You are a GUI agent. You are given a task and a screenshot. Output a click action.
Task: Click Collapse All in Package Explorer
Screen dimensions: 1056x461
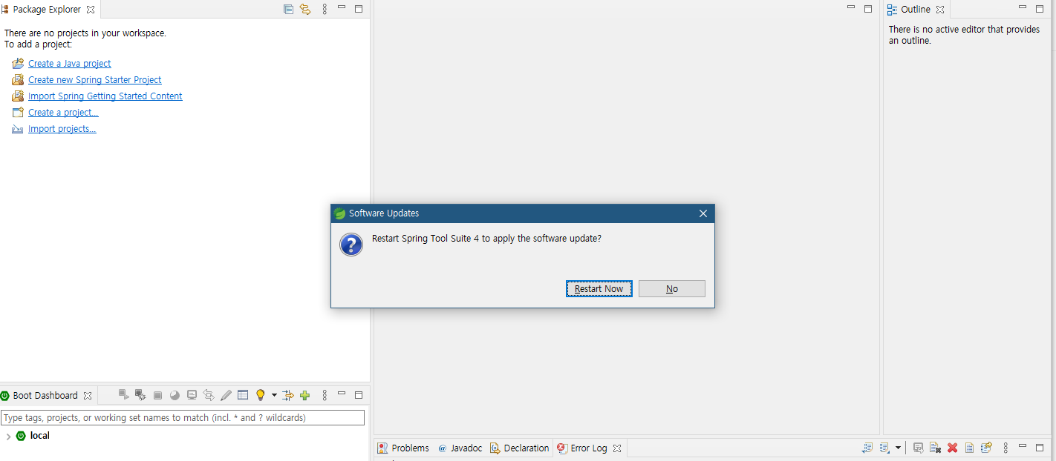pos(288,10)
